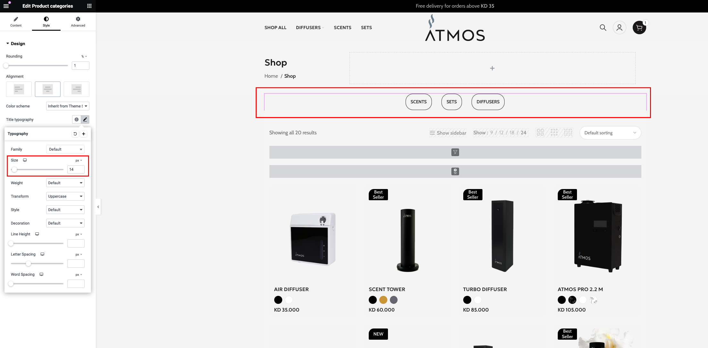
Task: Select the two-column grid view icon
Action: pos(540,132)
